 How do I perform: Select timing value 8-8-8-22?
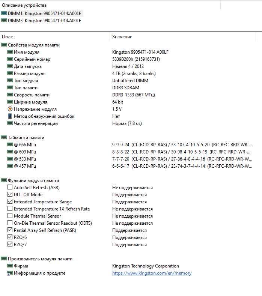click(x=121, y=152)
